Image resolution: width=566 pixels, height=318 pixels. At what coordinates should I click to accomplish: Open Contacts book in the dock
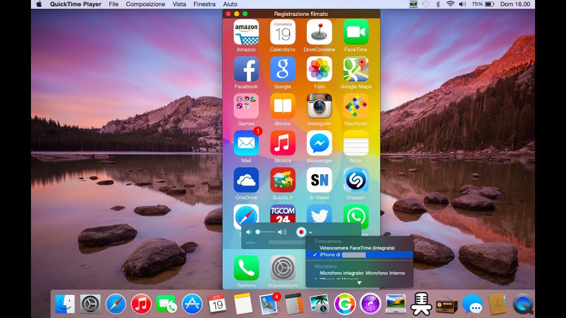(497, 304)
